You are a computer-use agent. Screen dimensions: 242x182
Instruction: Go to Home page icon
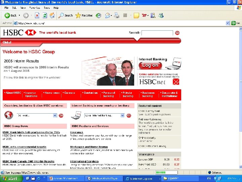pos(52,16)
